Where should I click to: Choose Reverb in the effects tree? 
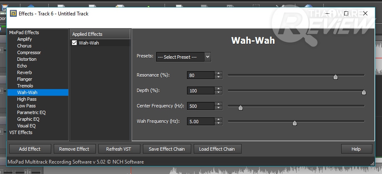pos(24,72)
